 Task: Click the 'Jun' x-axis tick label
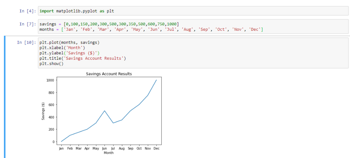coord(104,148)
